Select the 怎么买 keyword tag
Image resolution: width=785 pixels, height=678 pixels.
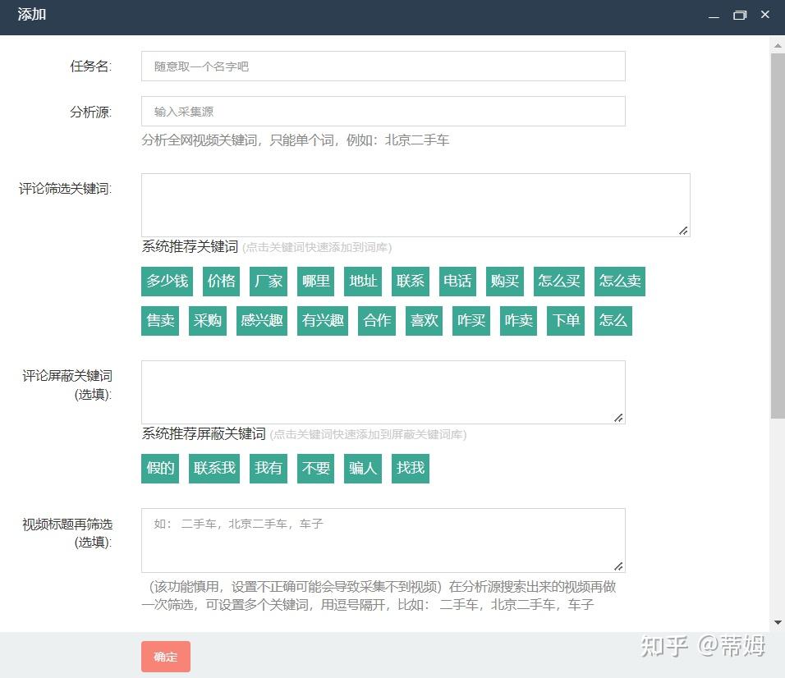pos(558,282)
